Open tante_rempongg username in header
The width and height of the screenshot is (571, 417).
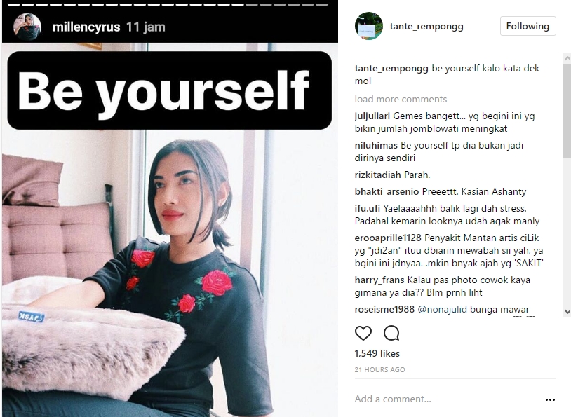coord(426,26)
